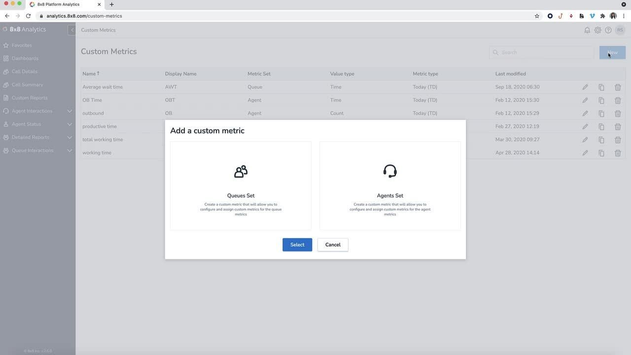Open Custom Reports in the sidebar
This screenshot has height=355, width=631.
point(30,98)
